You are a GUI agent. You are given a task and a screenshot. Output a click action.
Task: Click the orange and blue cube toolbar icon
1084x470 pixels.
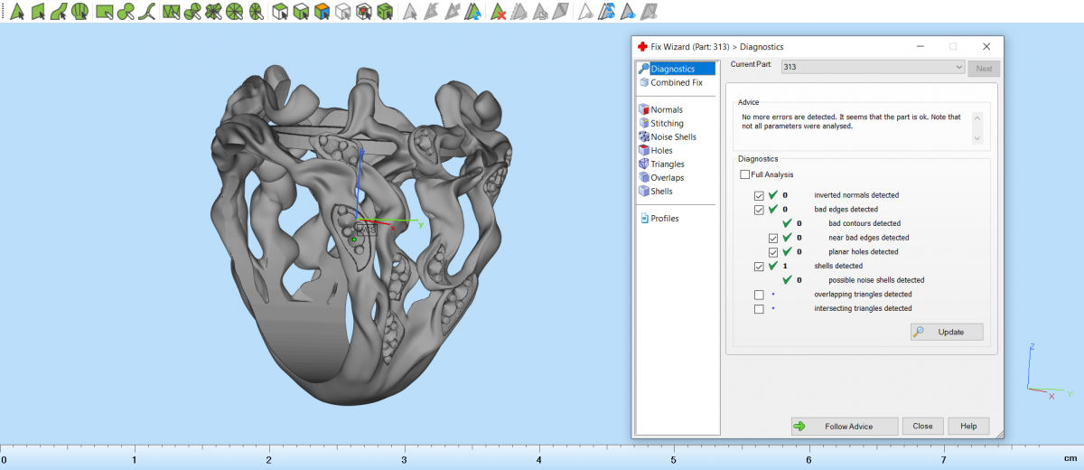322,12
